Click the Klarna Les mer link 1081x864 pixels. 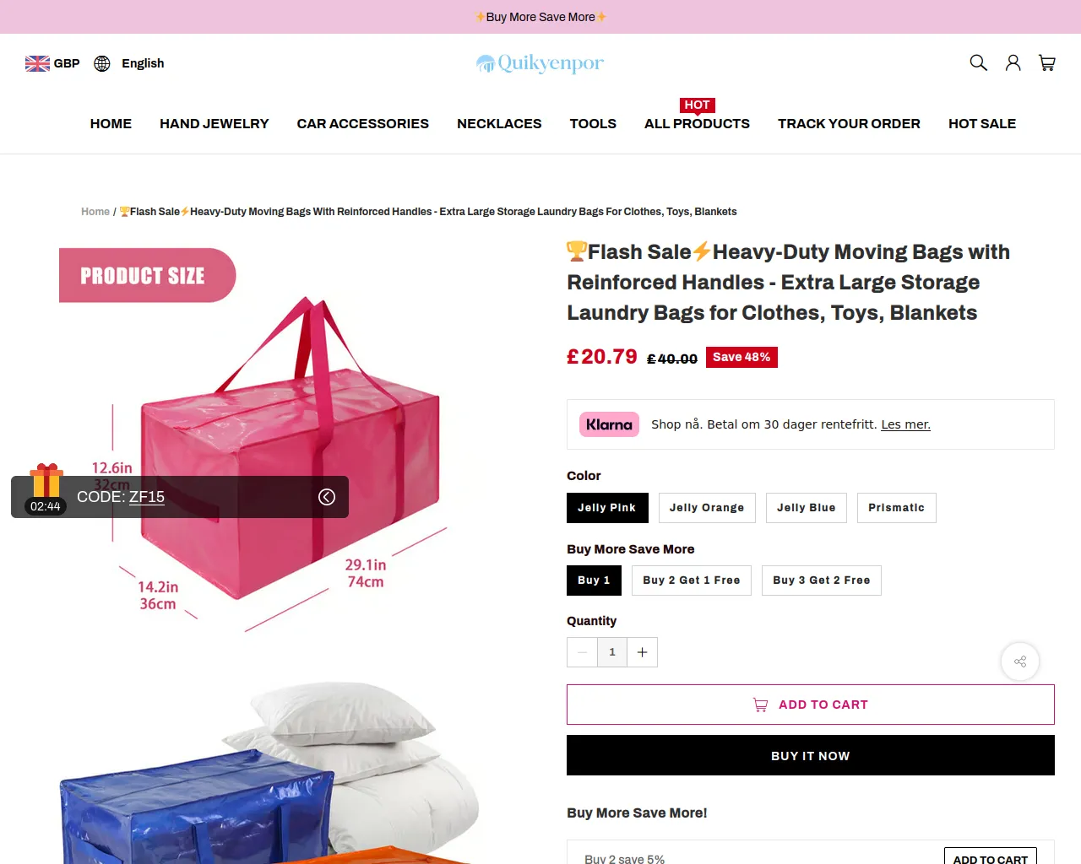click(905, 424)
